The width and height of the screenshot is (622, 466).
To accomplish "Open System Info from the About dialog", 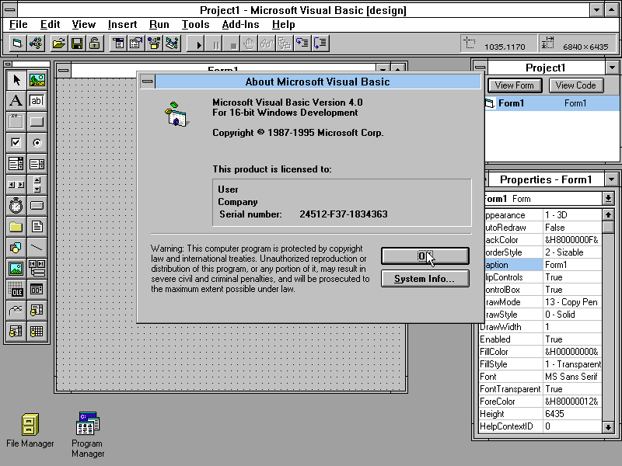I will click(425, 278).
